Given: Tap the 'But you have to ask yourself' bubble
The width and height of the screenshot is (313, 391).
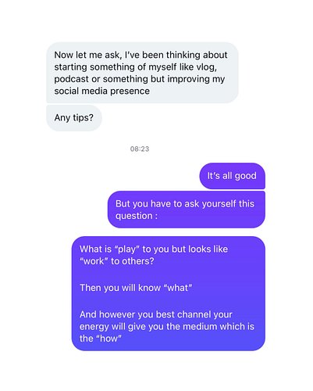Looking at the screenshot, I should [x=187, y=210].
